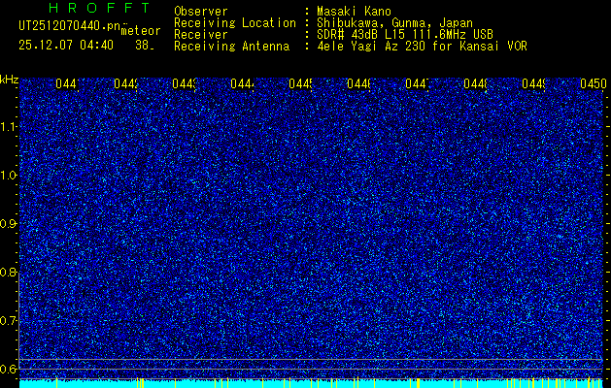This screenshot has width=611, height=388.
Task: Select the observer name Masaki Kano
Action: [x=354, y=12]
